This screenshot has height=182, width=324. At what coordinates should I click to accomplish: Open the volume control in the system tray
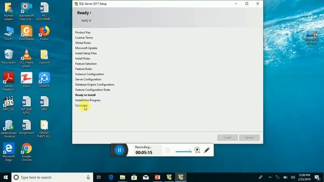point(293,177)
